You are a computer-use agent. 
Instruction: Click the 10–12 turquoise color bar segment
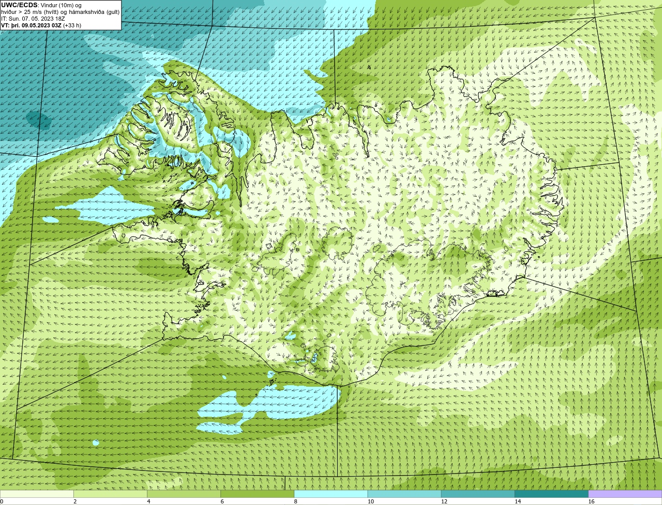tap(404, 494)
